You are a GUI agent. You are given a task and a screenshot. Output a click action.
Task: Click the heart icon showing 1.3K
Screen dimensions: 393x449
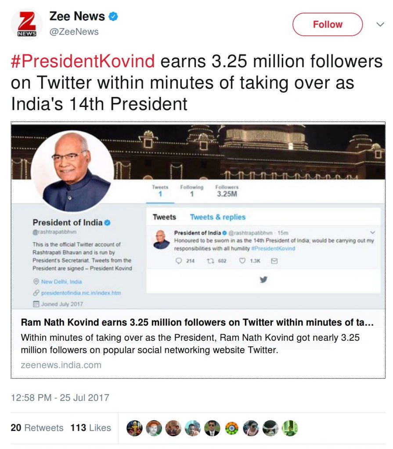click(x=242, y=260)
